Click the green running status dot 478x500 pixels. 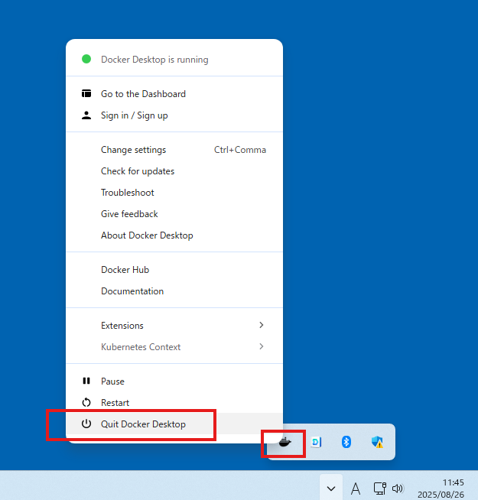[x=86, y=59]
